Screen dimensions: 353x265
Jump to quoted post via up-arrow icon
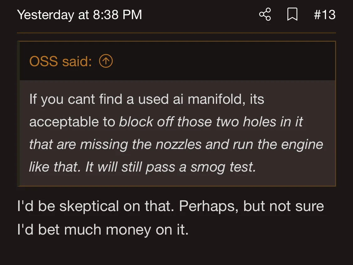(x=106, y=61)
